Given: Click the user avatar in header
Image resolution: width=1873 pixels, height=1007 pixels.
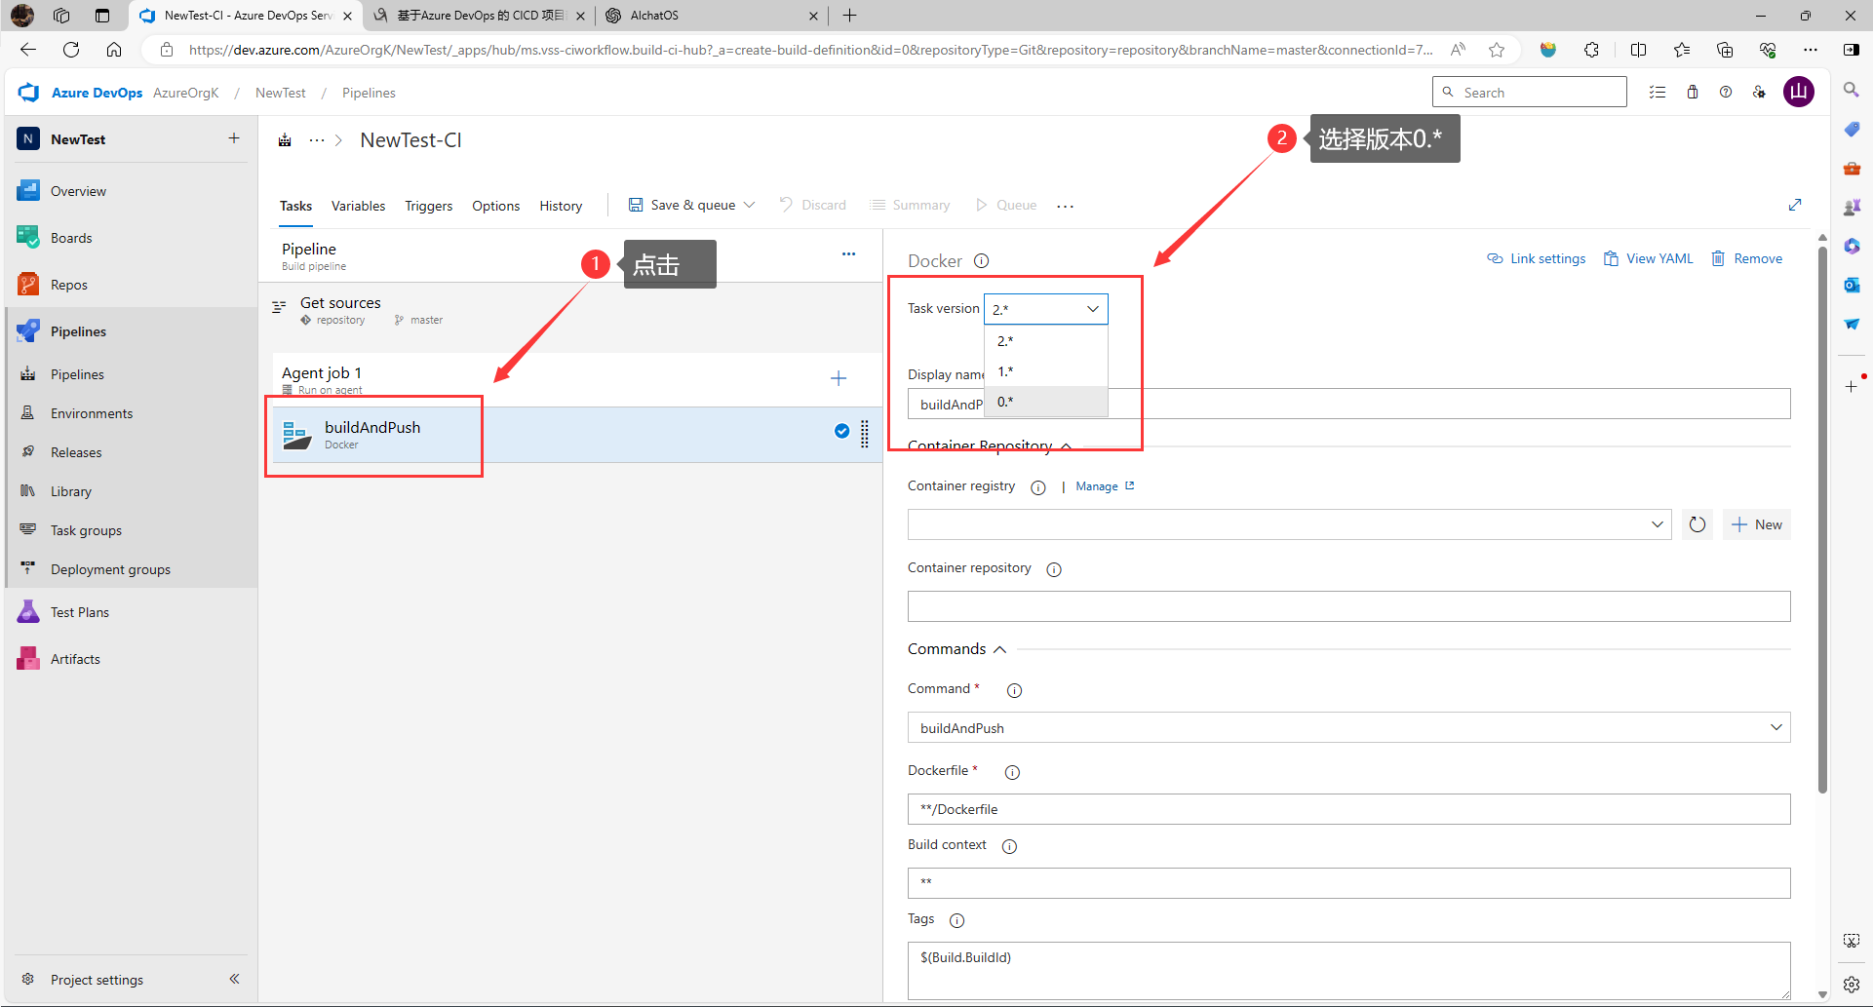Looking at the screenshot, I should 1799,93.
